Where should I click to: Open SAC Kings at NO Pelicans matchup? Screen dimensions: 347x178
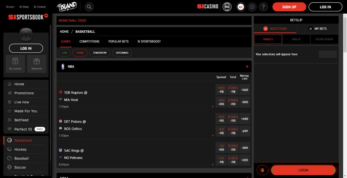point(71,154)
